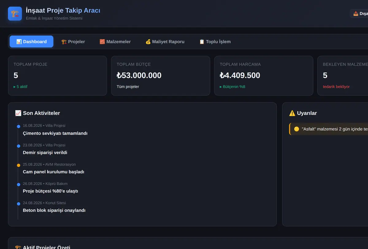Click the warning triangle icon beside Uyarılar
This screenshot has height=249, width=368.
[292, 113]
